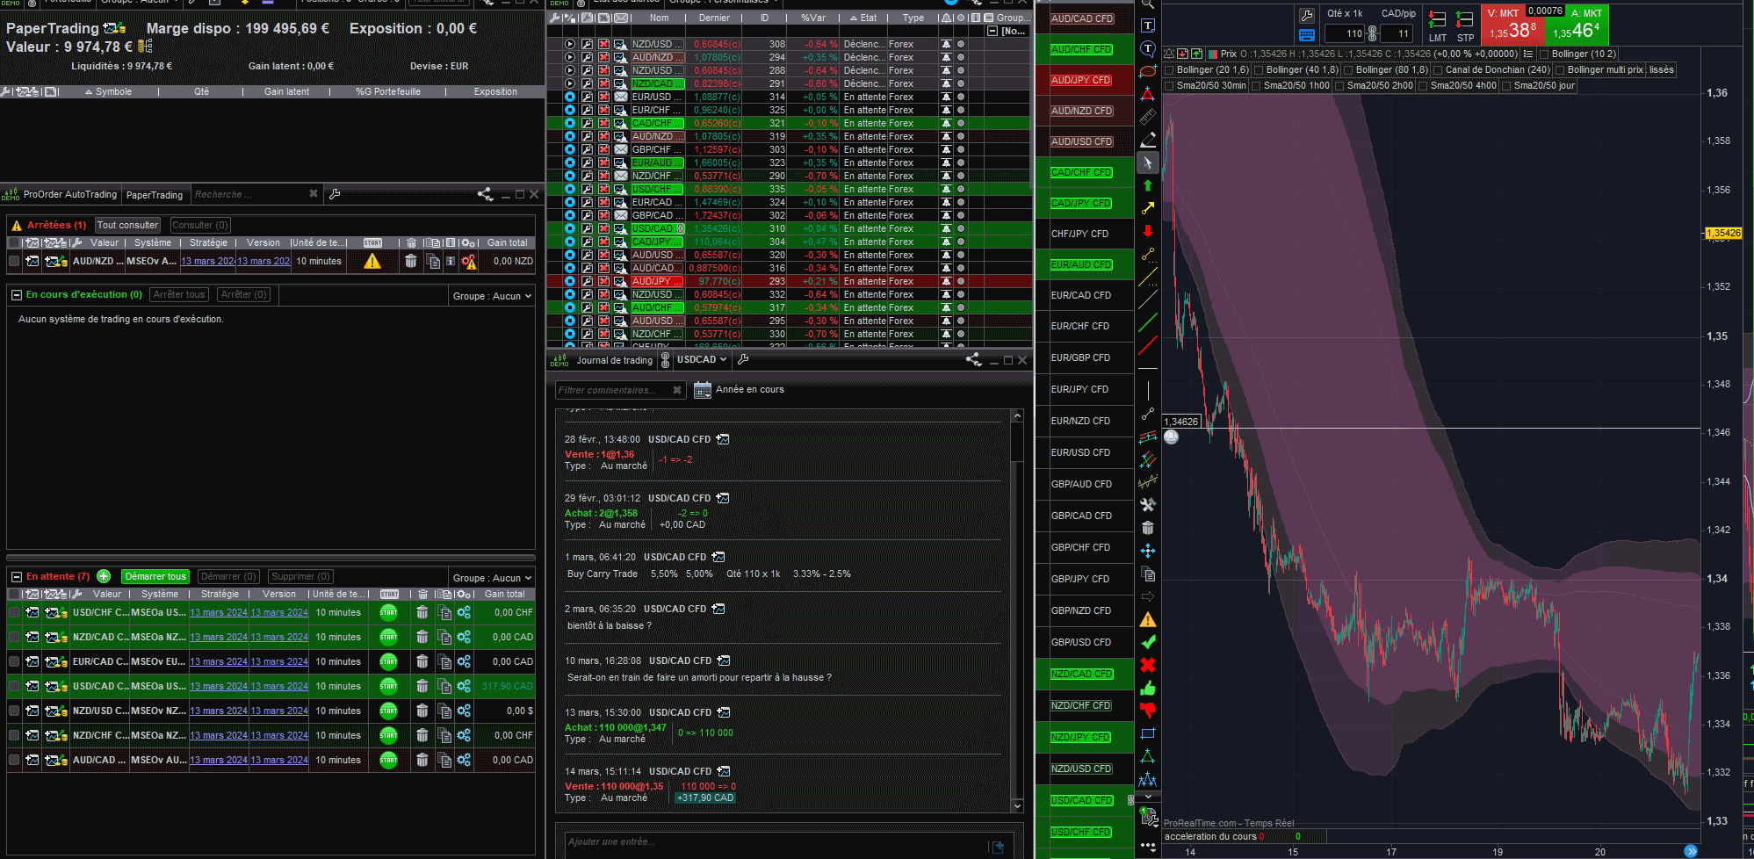The width and height of the screenshot is (1754, 859).
Task: Click the calendar icon beside Année en cours
Action: click(x=703, y=390)
